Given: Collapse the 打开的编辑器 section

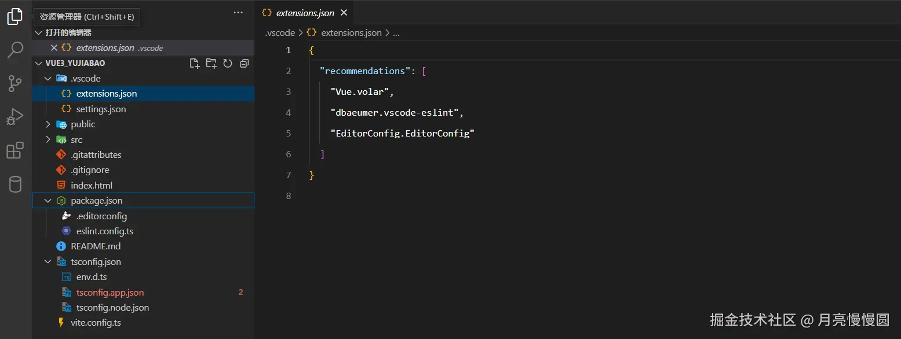Looking at the screenshot, I should 39,33.
